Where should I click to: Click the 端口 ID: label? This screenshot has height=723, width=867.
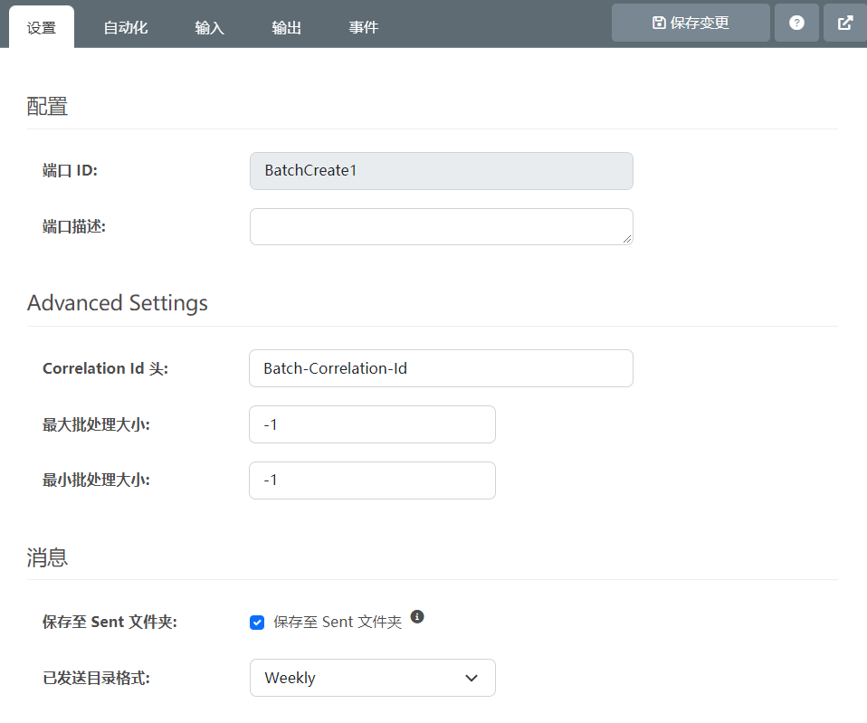click(70, 171)
